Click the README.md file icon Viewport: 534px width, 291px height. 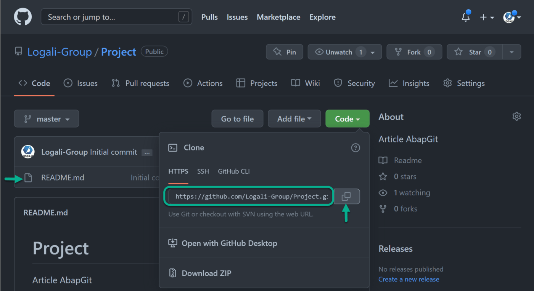(28, 177)
